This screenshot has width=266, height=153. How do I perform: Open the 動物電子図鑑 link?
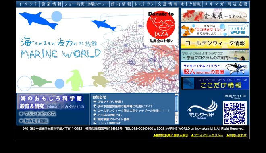point(34,121)
